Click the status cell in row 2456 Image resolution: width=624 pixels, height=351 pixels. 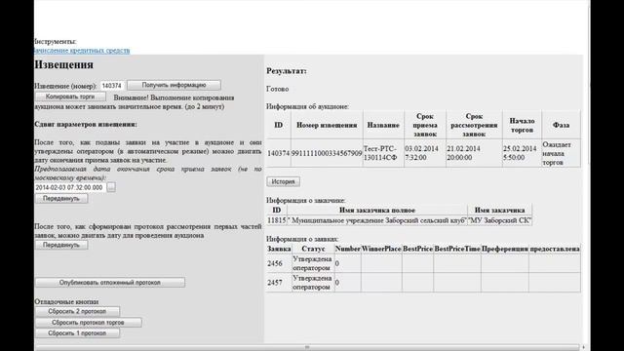pos(313,263)
